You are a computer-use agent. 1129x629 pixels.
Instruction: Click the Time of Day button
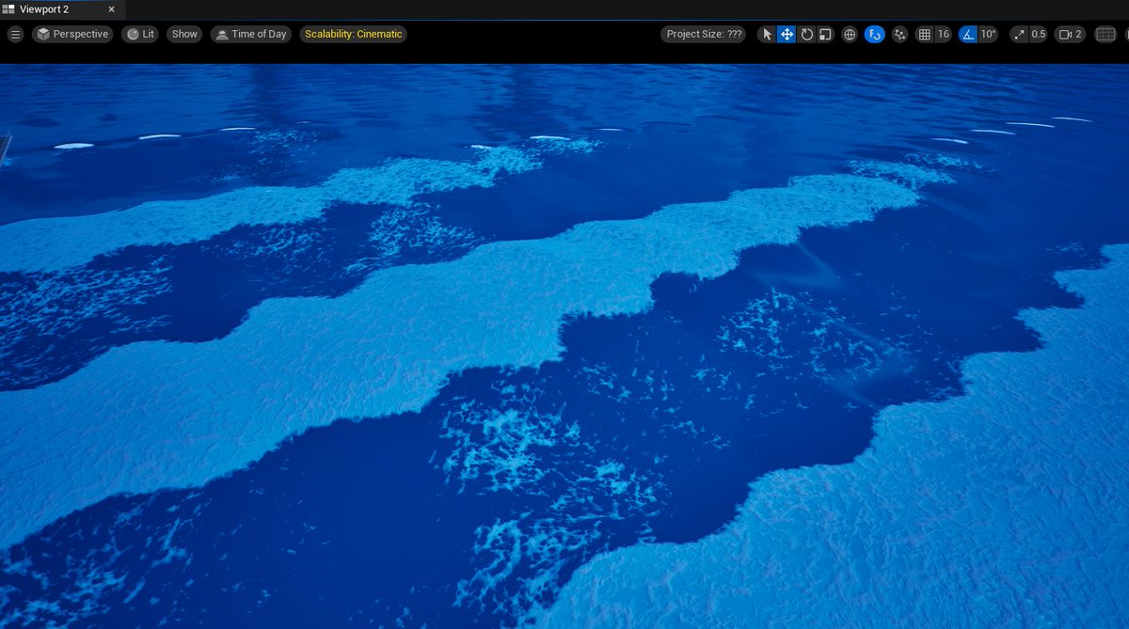point(251,34)
